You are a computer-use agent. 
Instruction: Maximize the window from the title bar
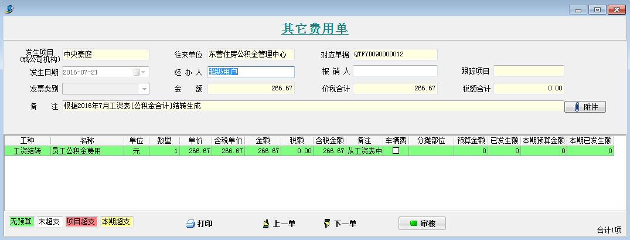(597, 9)
